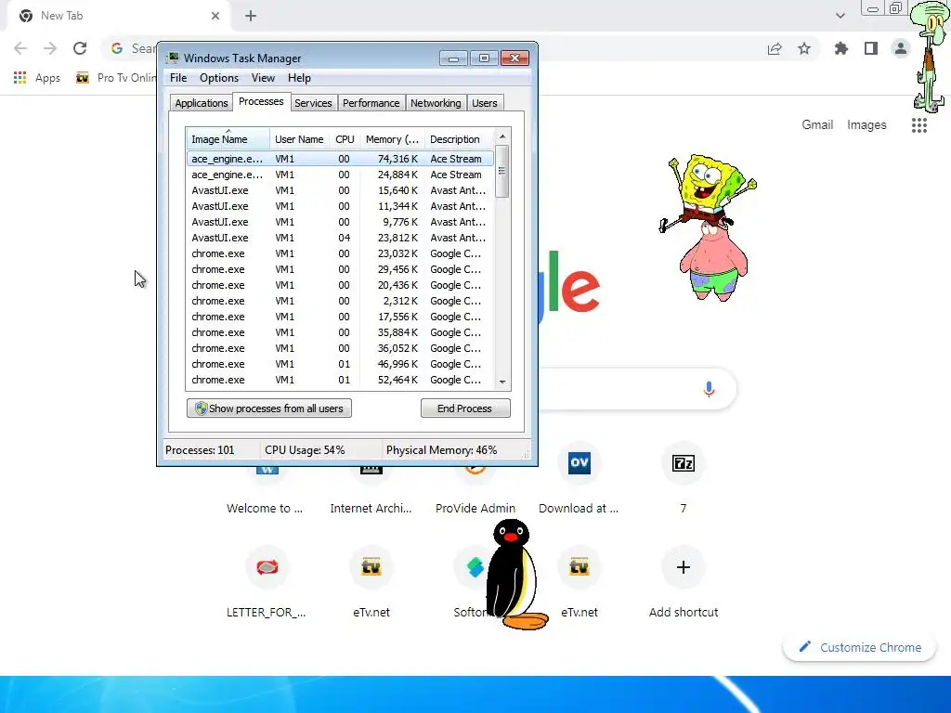Click the Chrome forward arrow
Image resolution: width=951 pixels, height=713 pixels.
(x=50, y=48)
